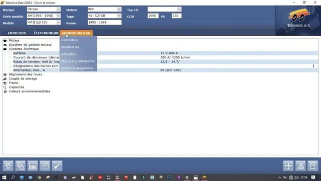Click the Moteur engine icon in tree
Viewport: 321px width, 181px height.
[x=5, y=41]
